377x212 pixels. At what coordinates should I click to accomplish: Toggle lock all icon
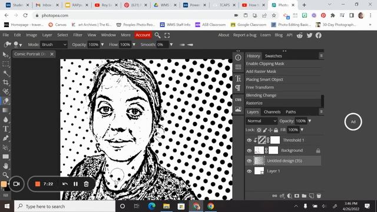pyautogui.click(x=276, y=130)
